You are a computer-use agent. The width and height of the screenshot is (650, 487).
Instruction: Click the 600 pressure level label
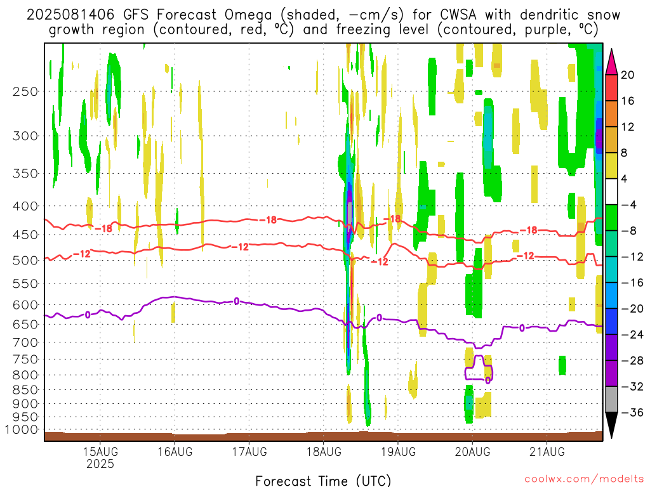pyautogui.click(x=25, y=305)
